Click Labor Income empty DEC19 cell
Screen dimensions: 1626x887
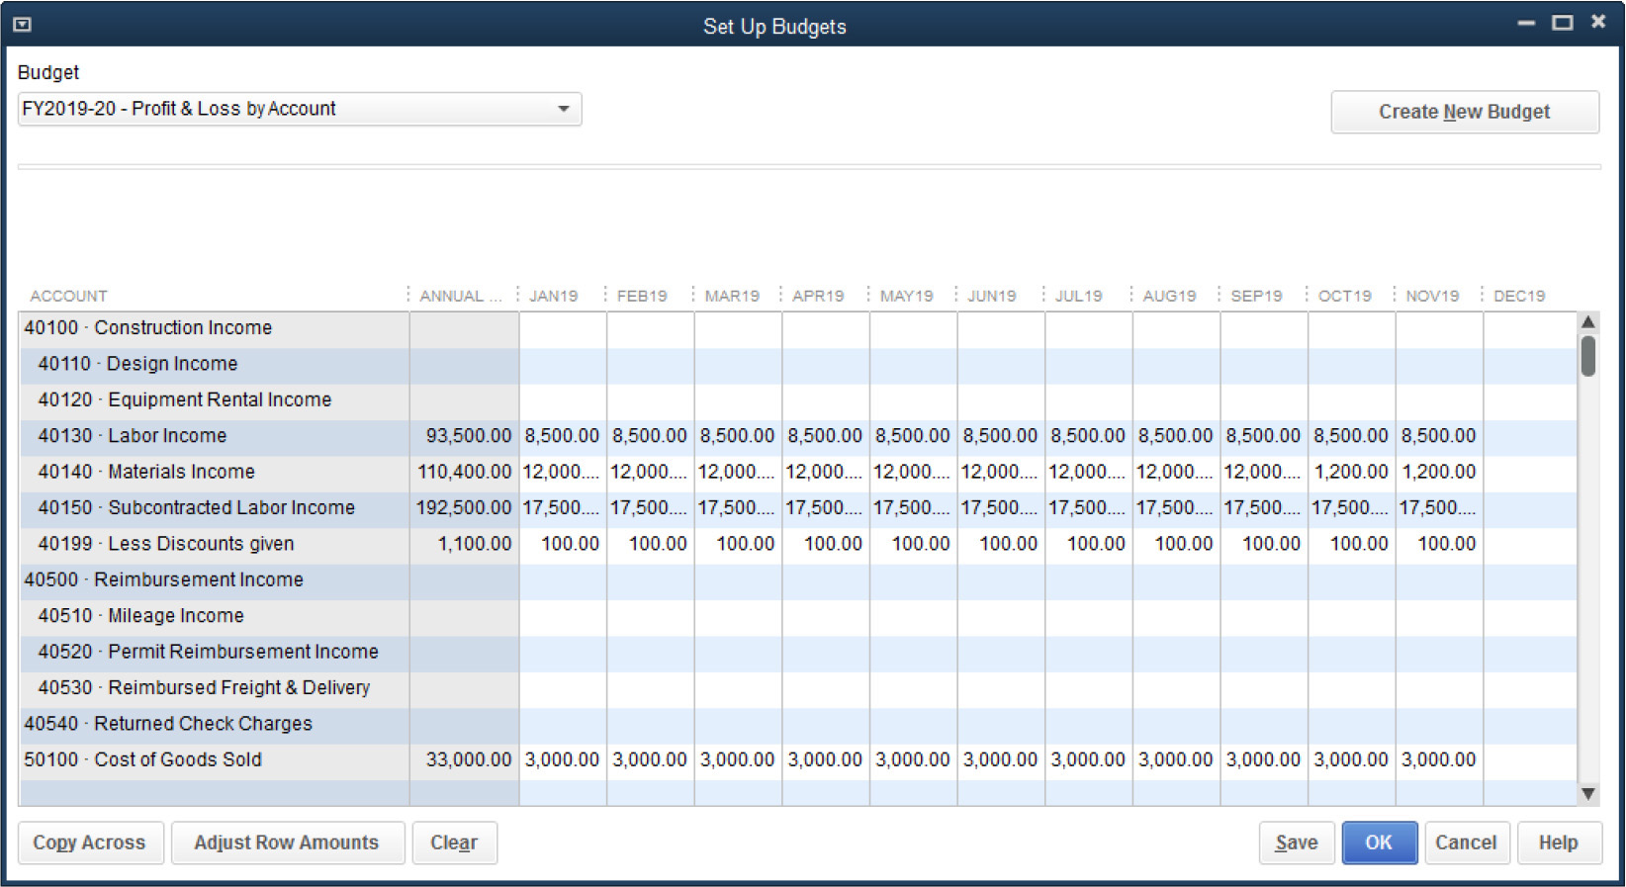click(x=1530, y=437)
